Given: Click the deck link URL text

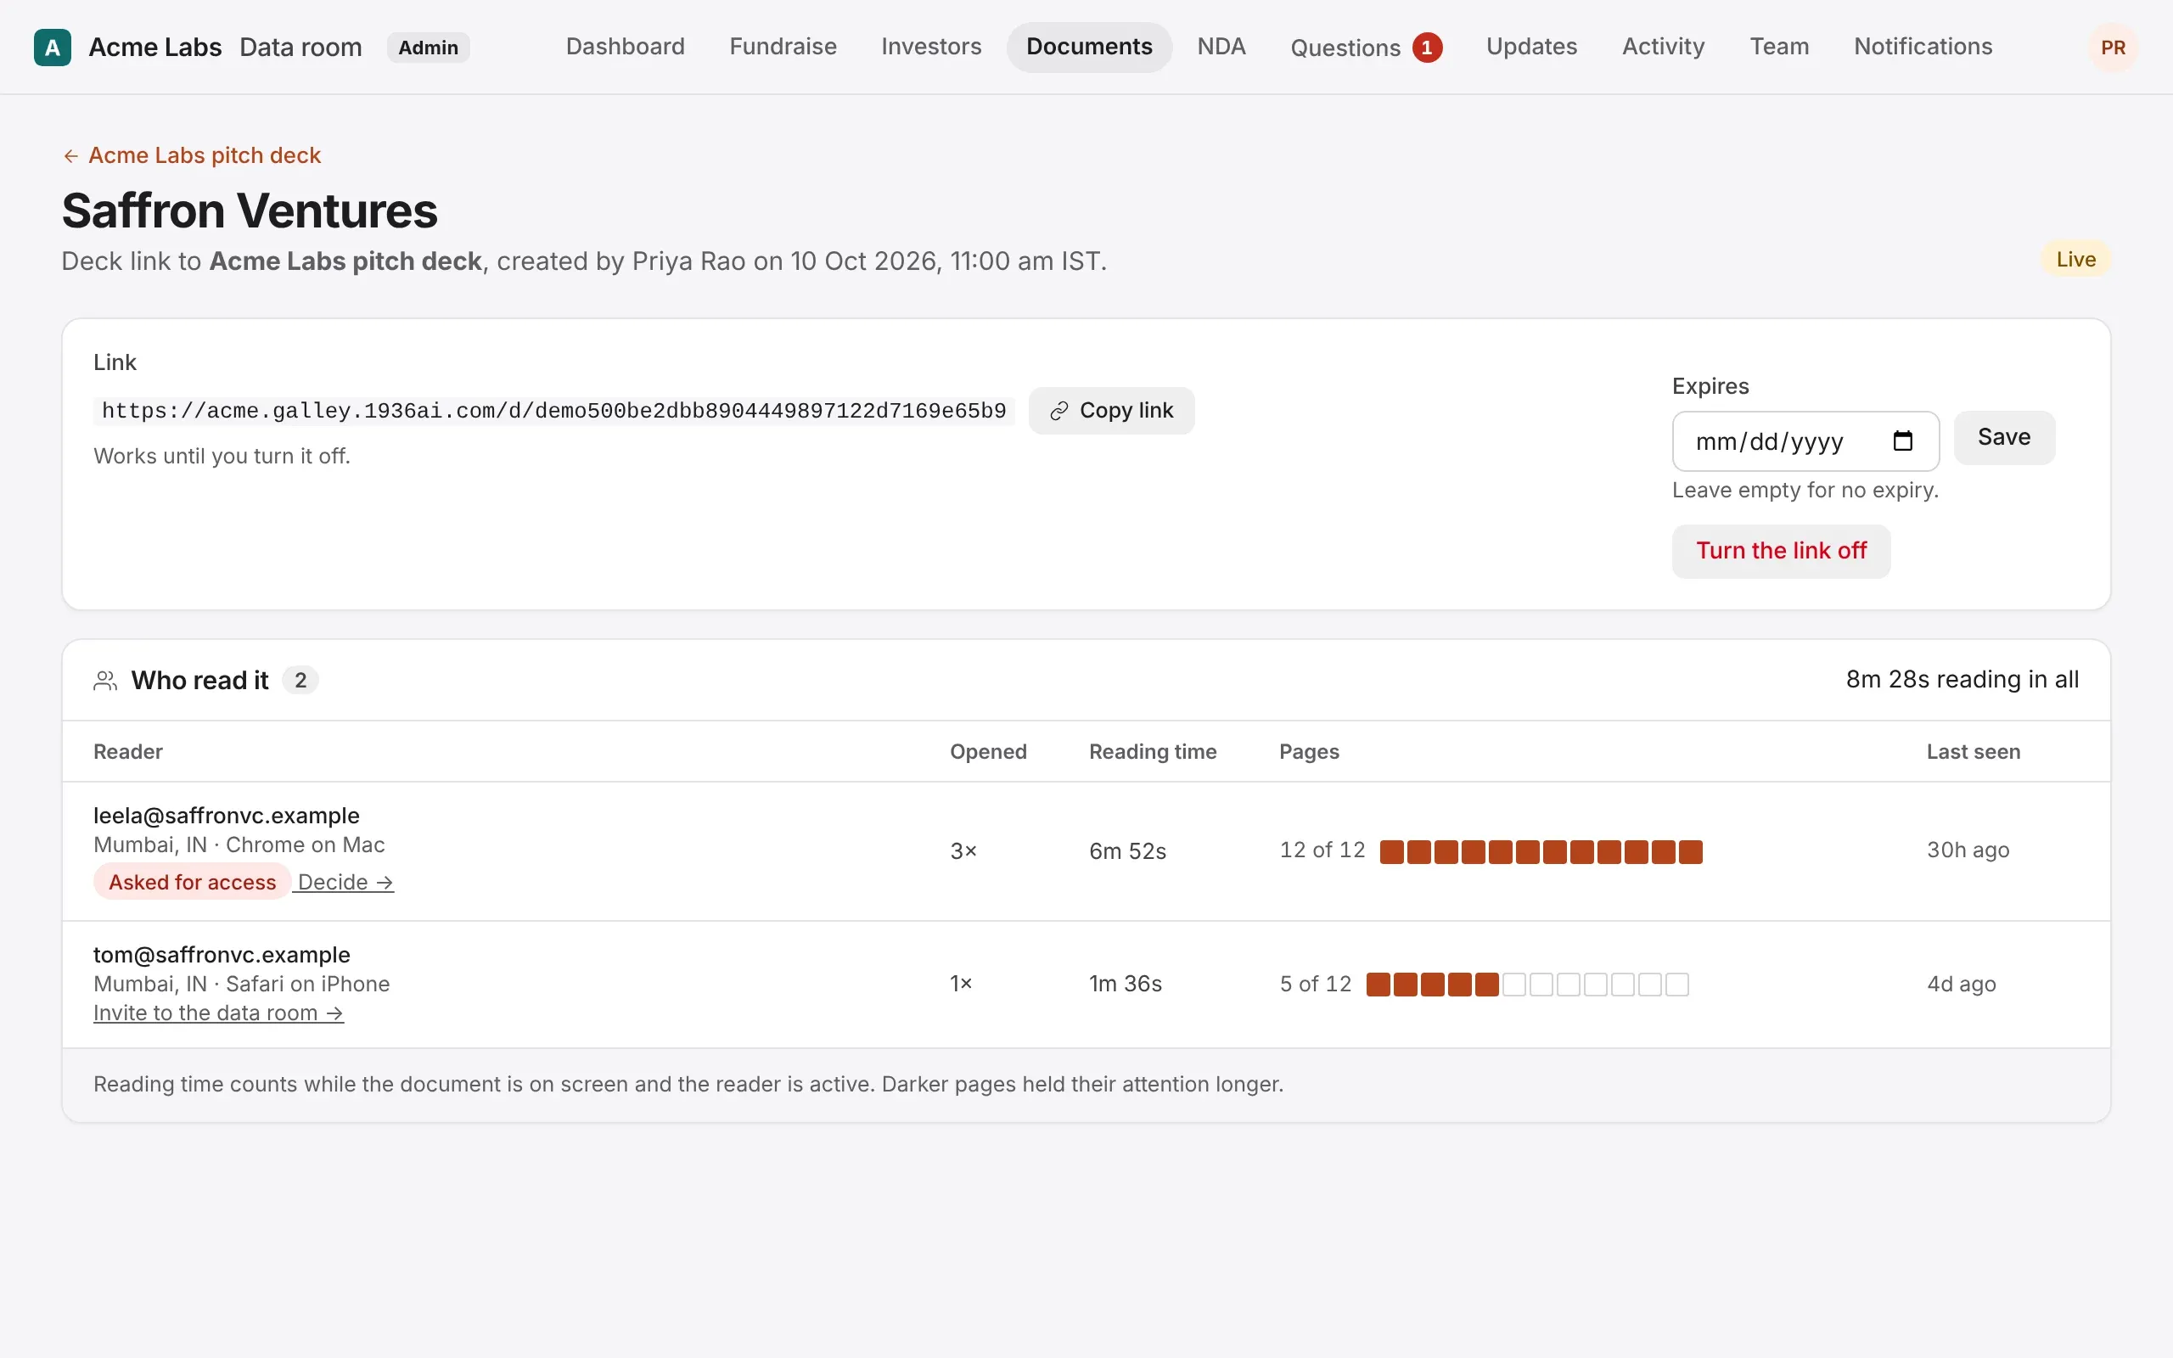Looking at the screenshot, I should tap(554, 411).
